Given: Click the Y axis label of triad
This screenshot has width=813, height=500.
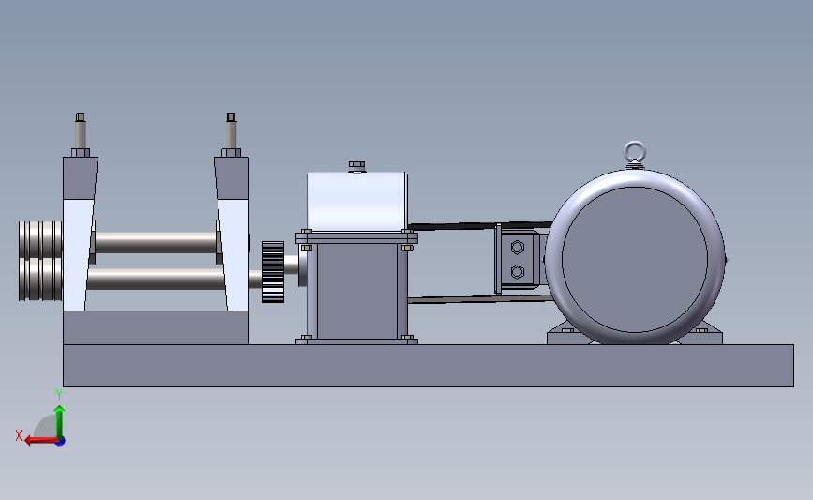Looking at the screenshot, I should coord(58,395).
